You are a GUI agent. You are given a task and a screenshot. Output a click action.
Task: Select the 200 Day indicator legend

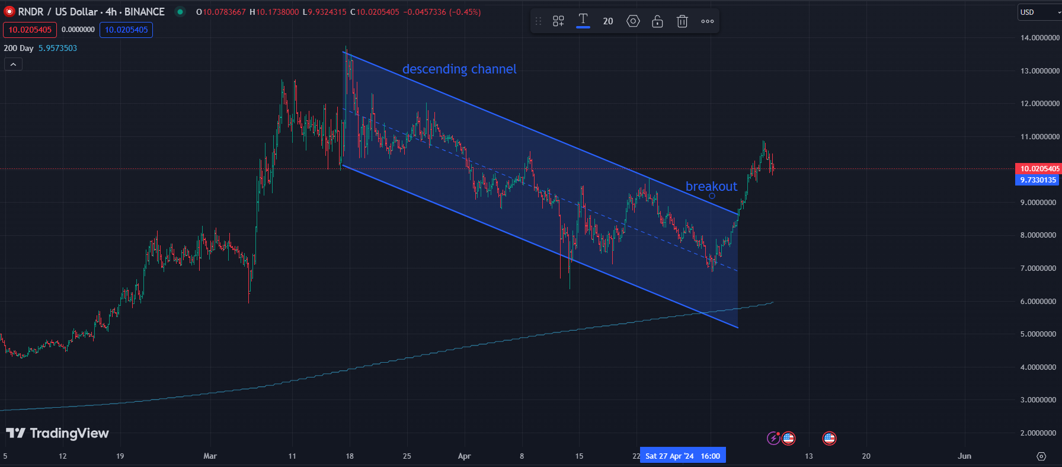click(18, 48)
